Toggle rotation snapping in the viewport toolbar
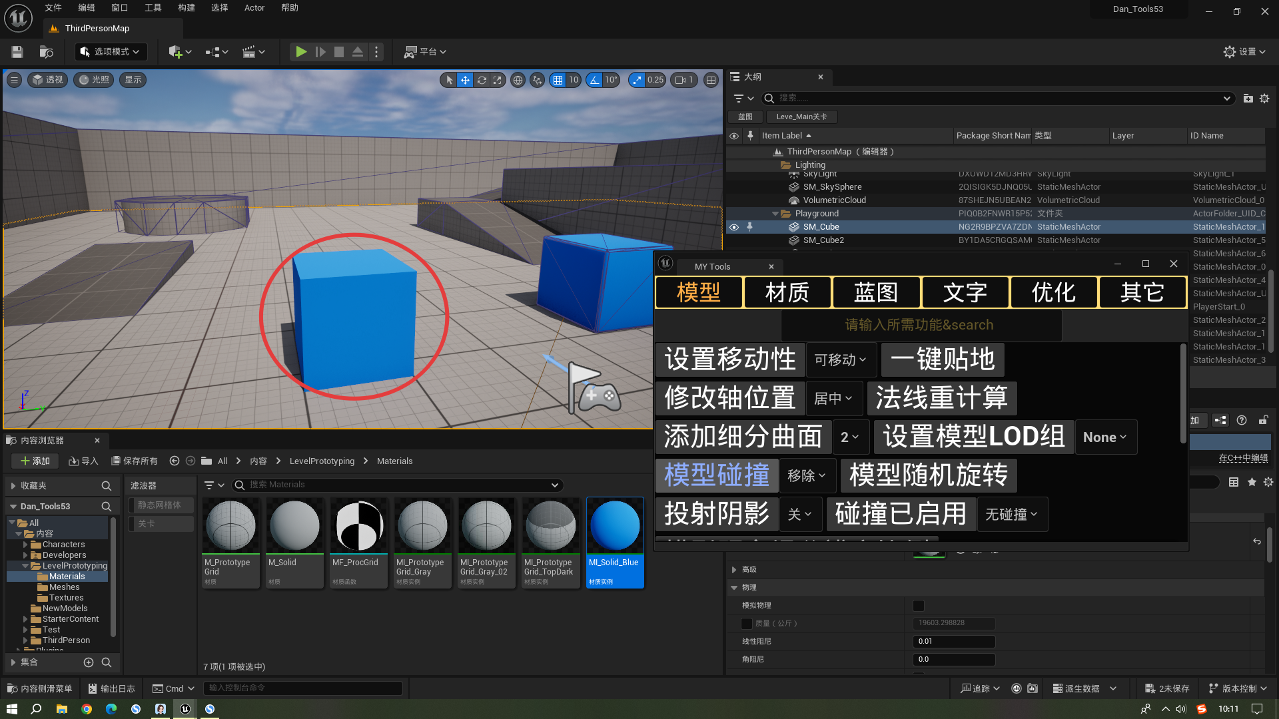The width and height of the screenshot is (1279, 719). [594, 80]
